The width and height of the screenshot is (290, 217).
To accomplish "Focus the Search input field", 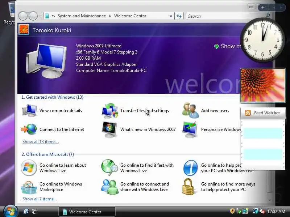I will [225, 16].
